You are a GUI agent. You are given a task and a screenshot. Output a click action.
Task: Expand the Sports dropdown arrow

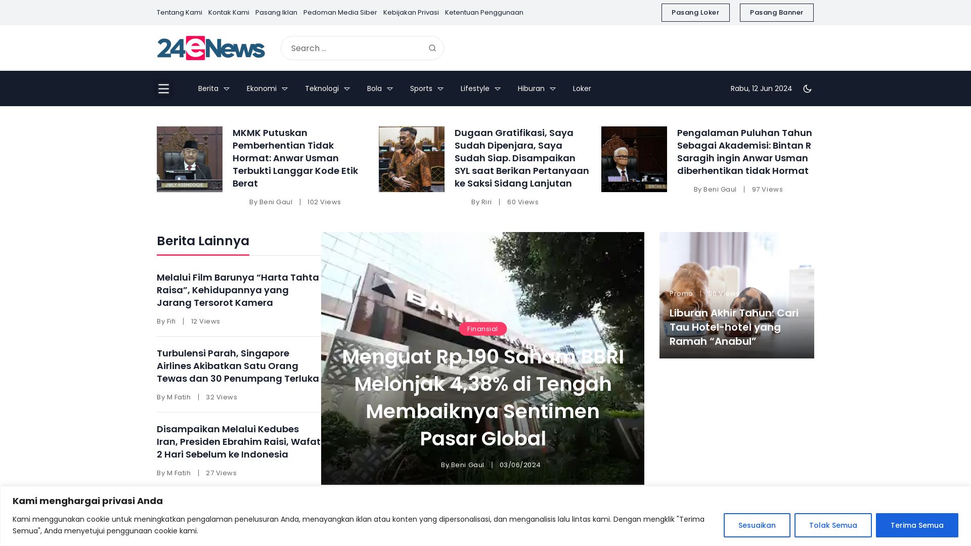(440, 89)
